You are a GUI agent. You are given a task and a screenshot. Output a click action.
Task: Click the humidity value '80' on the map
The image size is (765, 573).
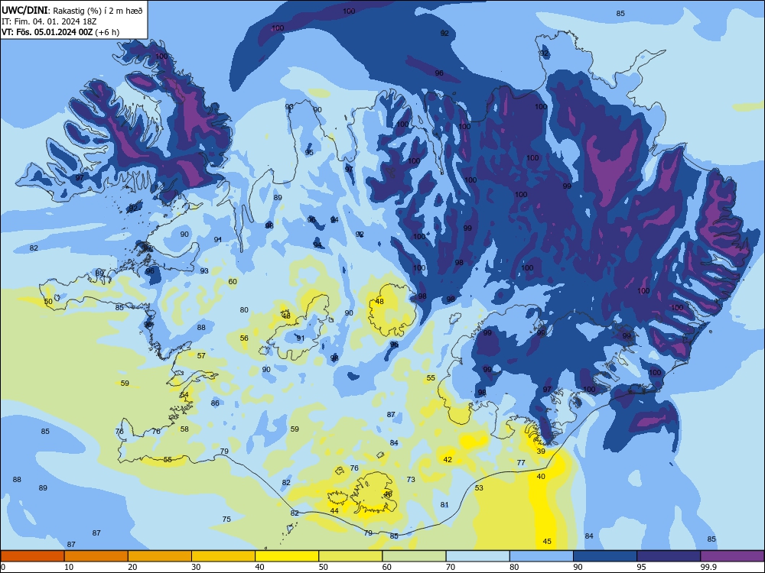click(x=245, y=310)
